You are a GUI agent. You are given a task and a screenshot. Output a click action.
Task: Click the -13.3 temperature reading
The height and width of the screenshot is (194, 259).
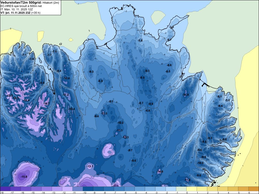click(x=125, y=137)
